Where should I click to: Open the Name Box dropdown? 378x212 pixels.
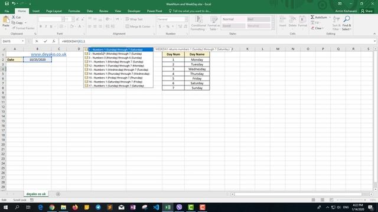click(22, 41)
